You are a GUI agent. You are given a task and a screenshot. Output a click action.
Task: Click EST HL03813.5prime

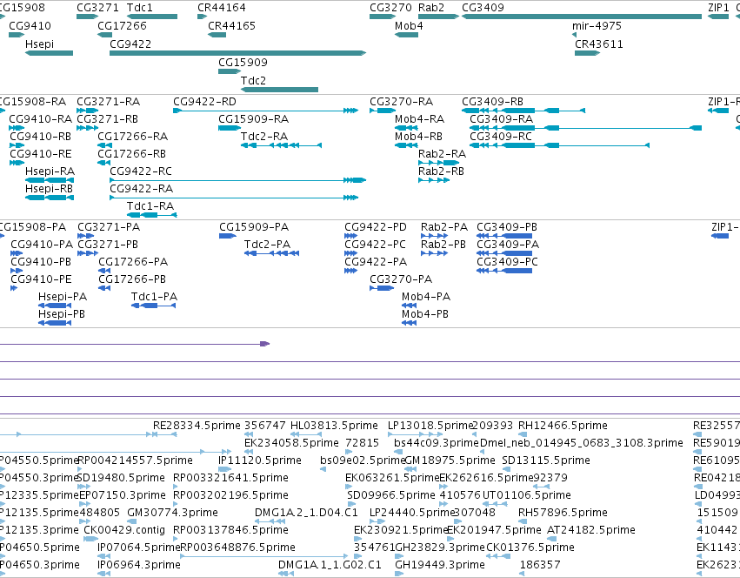[334, 426]
